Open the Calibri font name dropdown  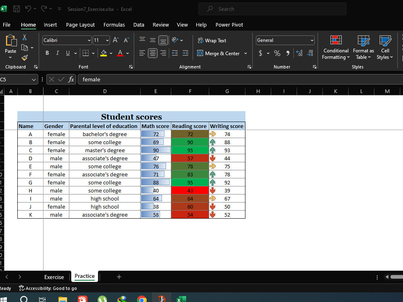[x=89, y=40]
